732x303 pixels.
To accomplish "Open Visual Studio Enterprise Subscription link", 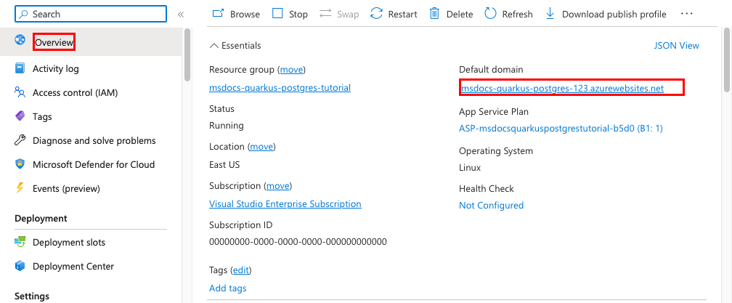I will 285,204.
